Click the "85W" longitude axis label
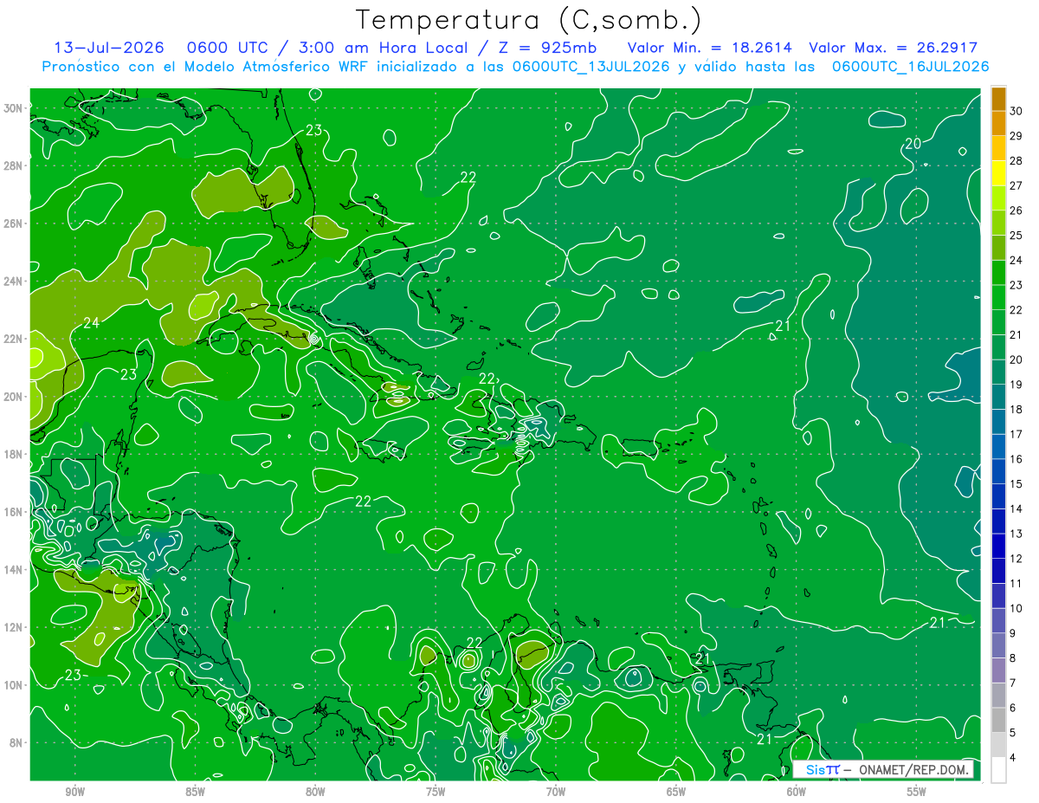The height and width of the screenshot is (803, 1039). point(195,792)
